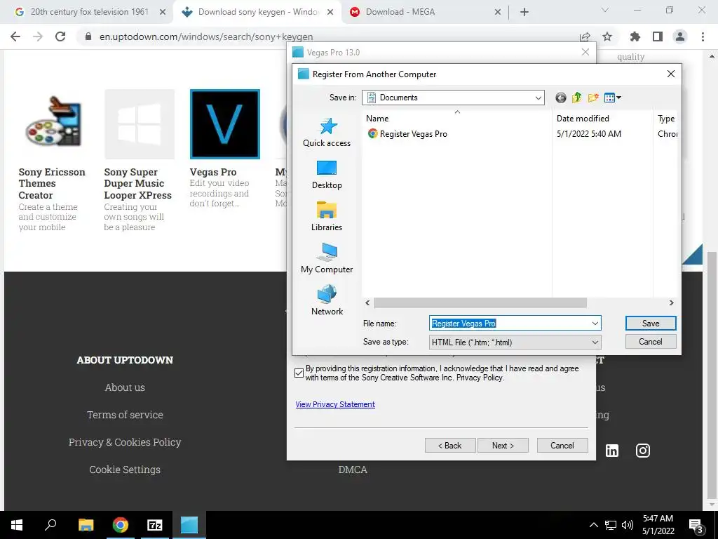Open Vegas Pro taskbar window icon
Screen dimensions: 718x539
point(189,525)
